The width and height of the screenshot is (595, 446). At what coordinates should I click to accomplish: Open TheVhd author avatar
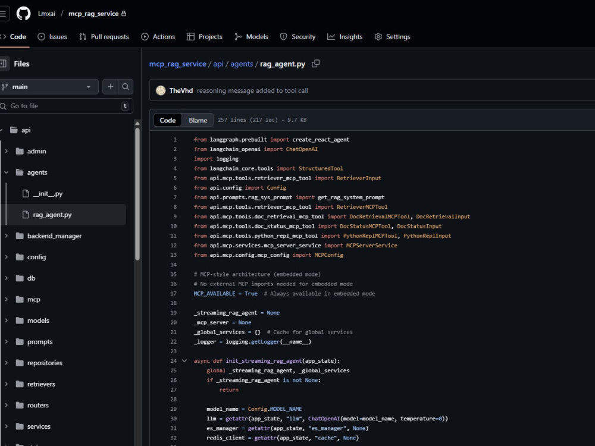[161, 90]
